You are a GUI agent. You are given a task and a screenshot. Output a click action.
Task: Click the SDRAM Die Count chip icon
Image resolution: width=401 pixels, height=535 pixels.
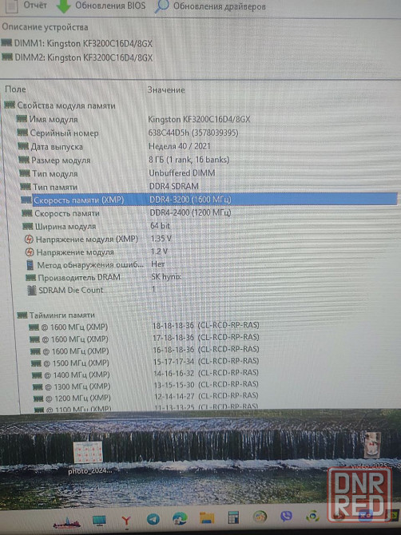point(32,291)
